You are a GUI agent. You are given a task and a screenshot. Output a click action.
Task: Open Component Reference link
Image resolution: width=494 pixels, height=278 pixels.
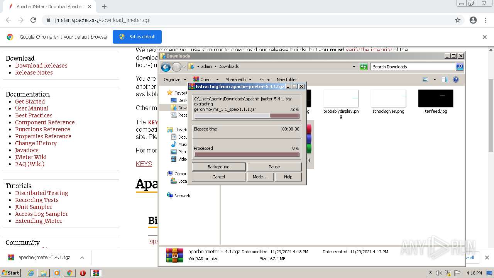45,122
